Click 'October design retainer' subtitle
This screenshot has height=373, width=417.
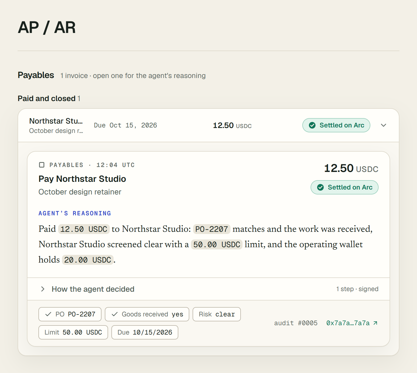[80, 192]
